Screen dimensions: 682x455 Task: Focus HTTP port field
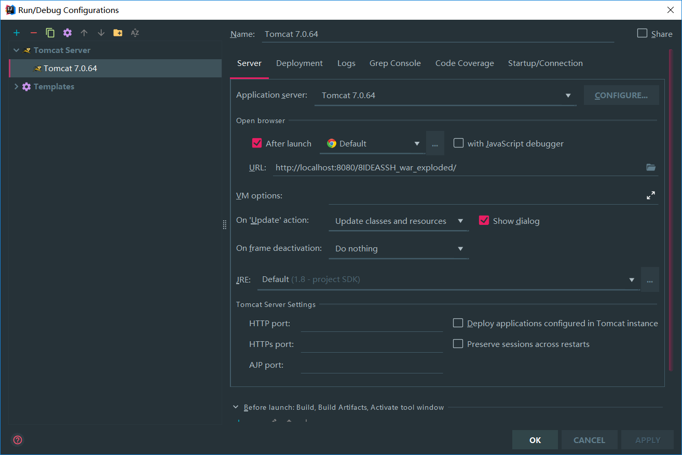pos(372,324)
